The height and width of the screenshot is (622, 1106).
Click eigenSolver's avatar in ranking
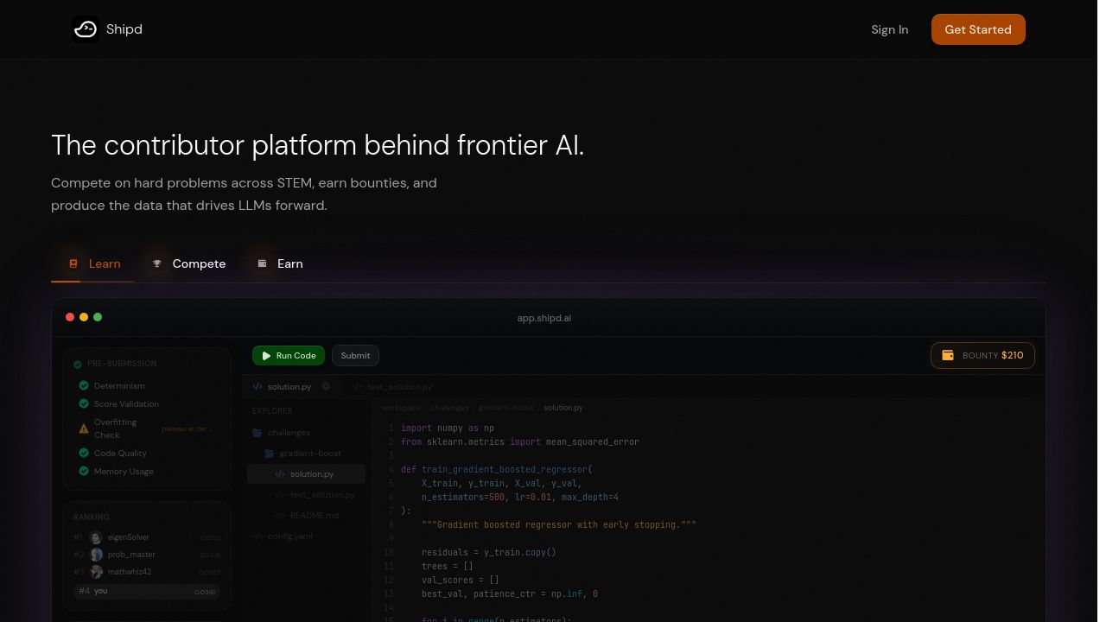(96, 537)
